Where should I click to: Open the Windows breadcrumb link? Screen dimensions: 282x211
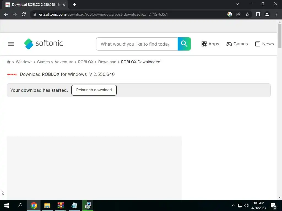pos(24,62)
